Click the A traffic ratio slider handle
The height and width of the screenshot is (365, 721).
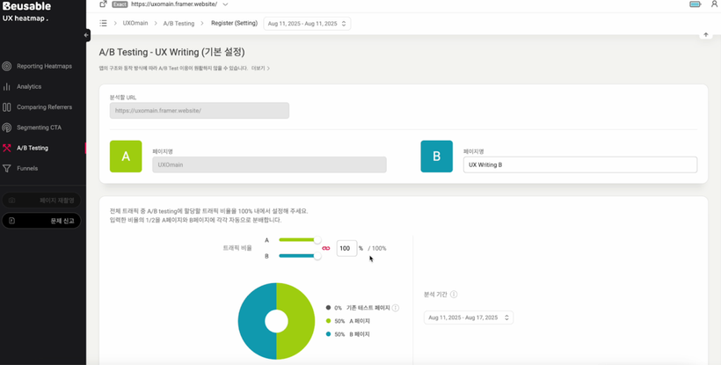point(317,239)
